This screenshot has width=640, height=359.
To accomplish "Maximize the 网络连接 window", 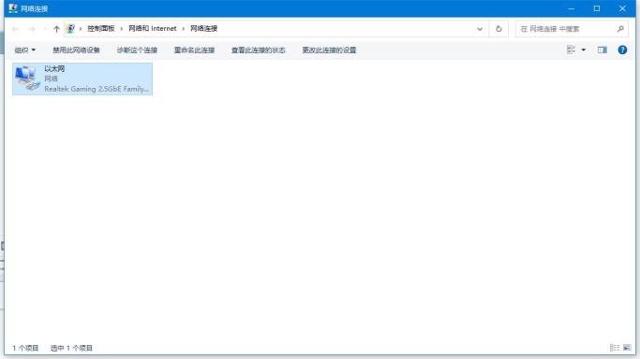I will tap(596, 8).
